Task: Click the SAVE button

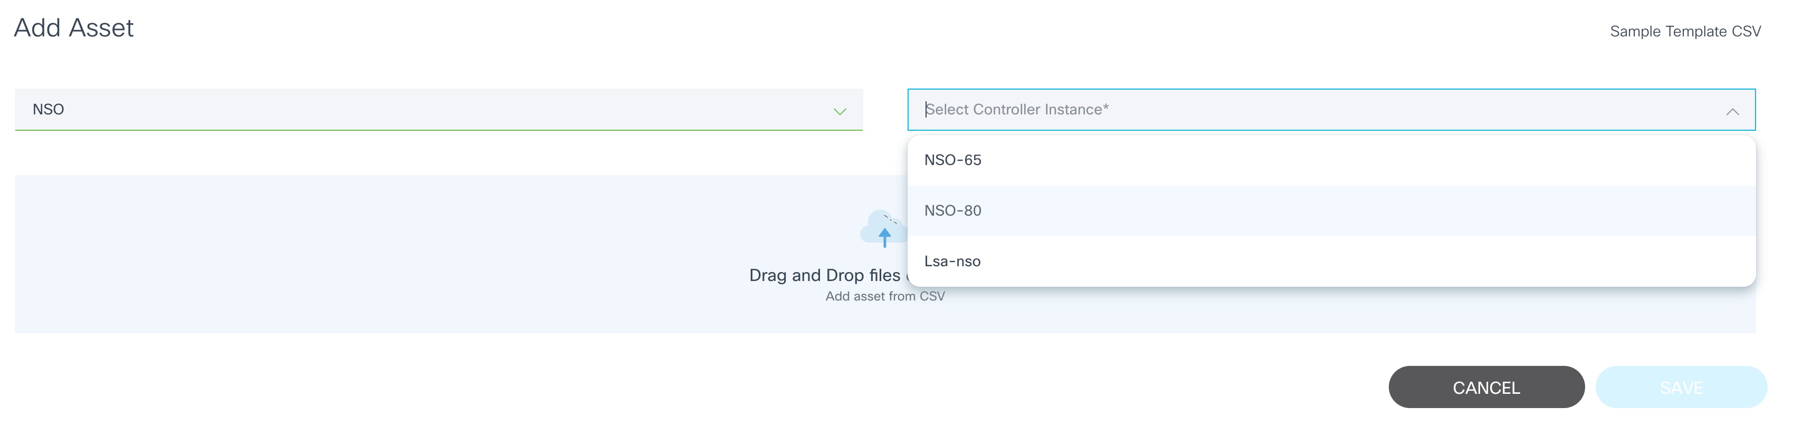Action: (x=1680, y=387)
